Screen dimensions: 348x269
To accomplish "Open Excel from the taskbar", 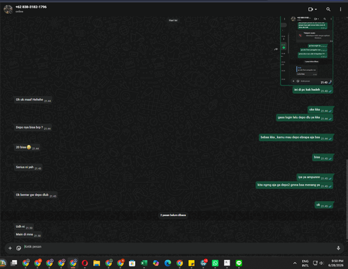I will pyautogui.click(x=144, y=263).
